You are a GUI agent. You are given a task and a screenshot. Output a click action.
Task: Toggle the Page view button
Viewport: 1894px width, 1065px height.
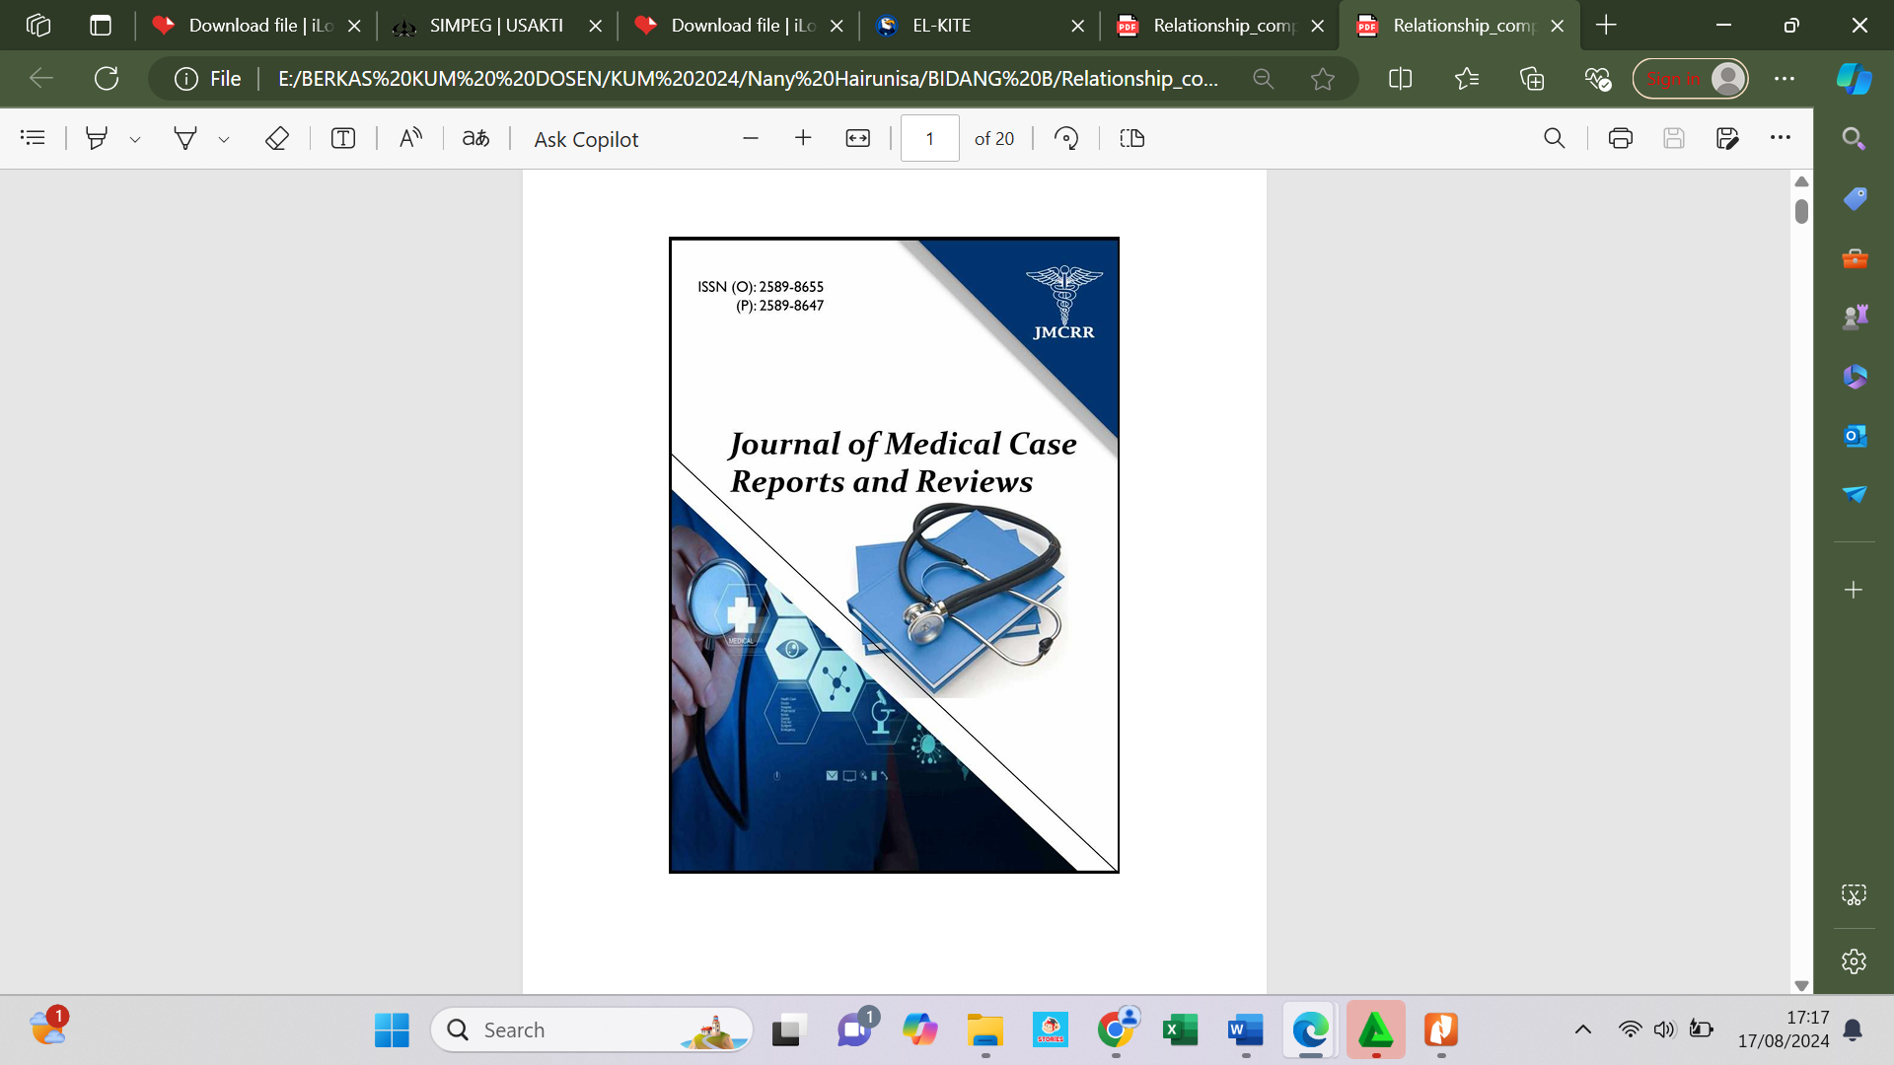point(1132,138)
